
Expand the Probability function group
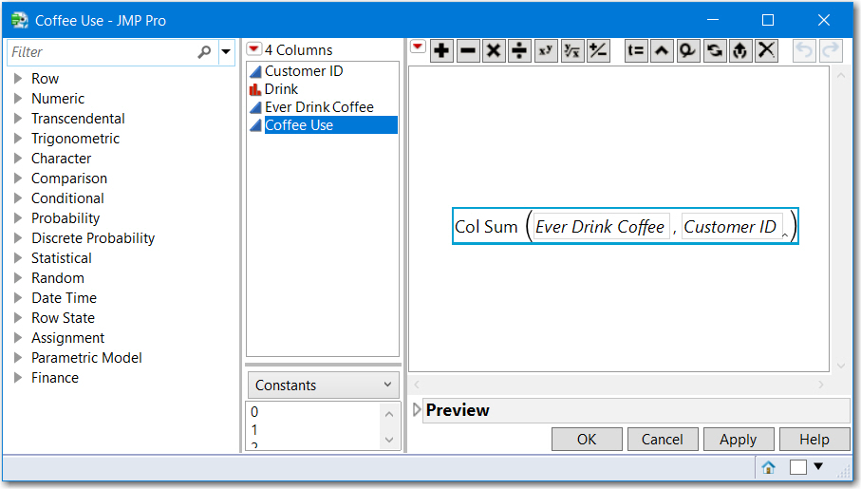click(x=18, y=218)
